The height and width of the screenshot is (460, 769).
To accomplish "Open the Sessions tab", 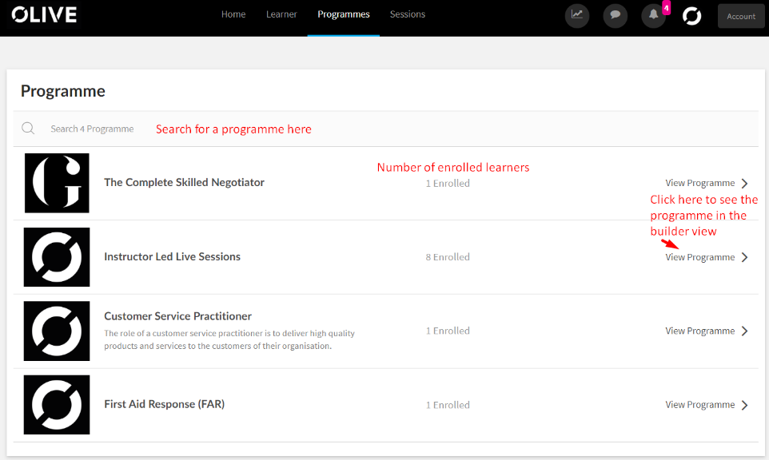I will click(407, 14).
